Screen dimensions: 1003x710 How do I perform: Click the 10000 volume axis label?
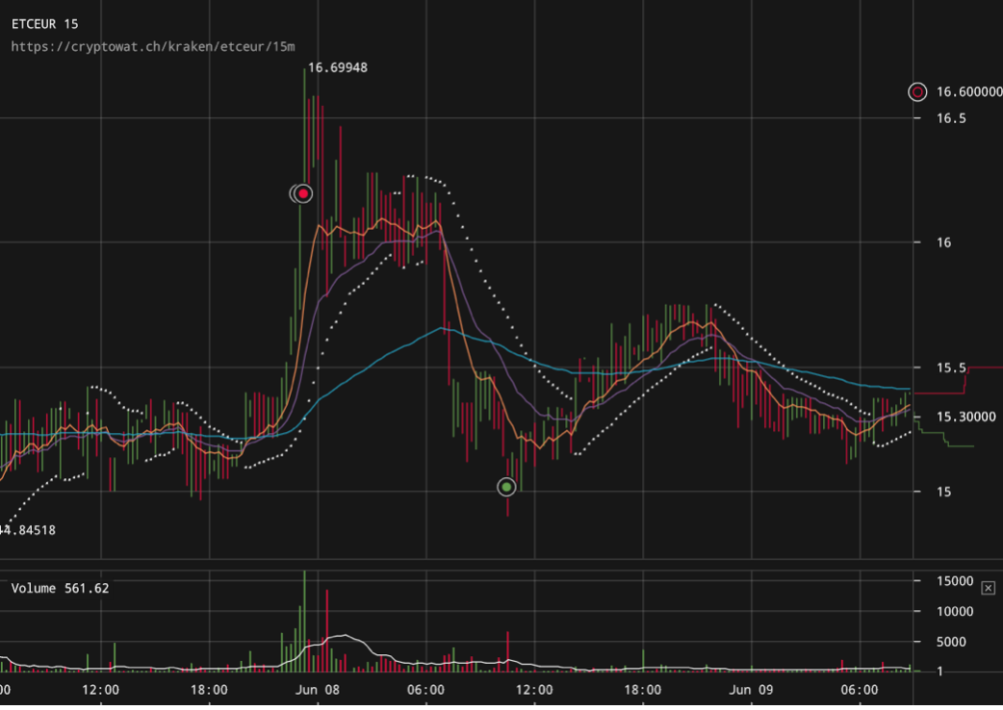pyautogui.click(x=954, y=612)
